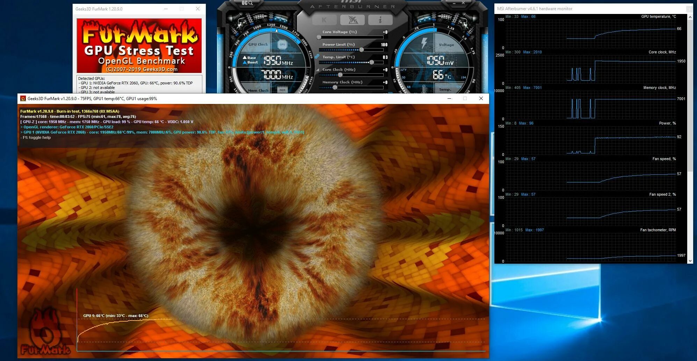This screenshot has width=697, height=361.
Task: Adjust the Core Voltage (%) slider handle
Action: point(319,37)
